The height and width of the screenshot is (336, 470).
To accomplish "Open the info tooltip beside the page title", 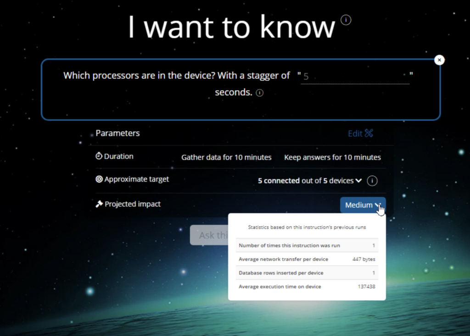I will [345, 20].
